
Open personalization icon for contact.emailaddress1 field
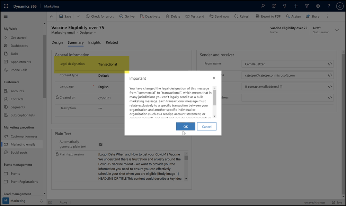click(x=330, y=86)
